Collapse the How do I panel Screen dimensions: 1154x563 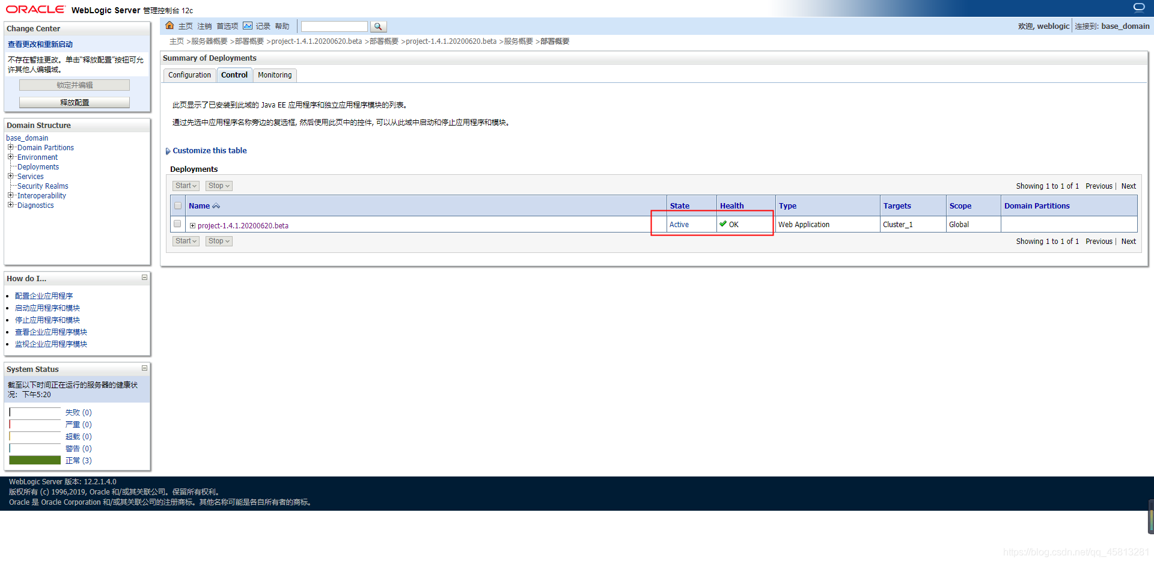[144, 278]
